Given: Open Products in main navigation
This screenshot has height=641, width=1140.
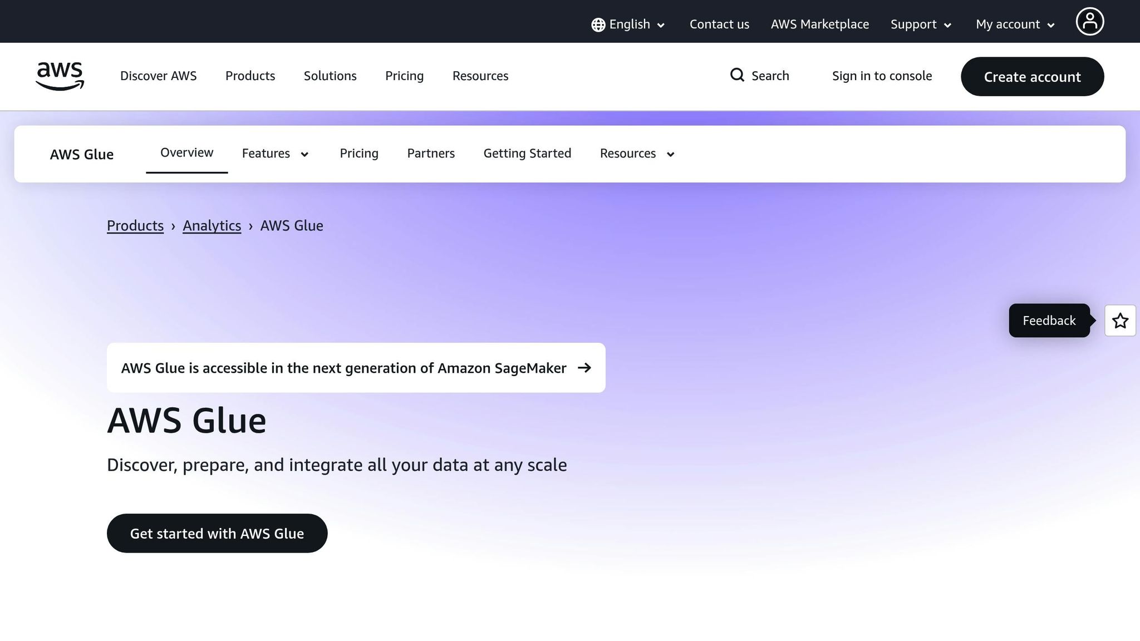Looking at the screenshot, I should (250, 76).
